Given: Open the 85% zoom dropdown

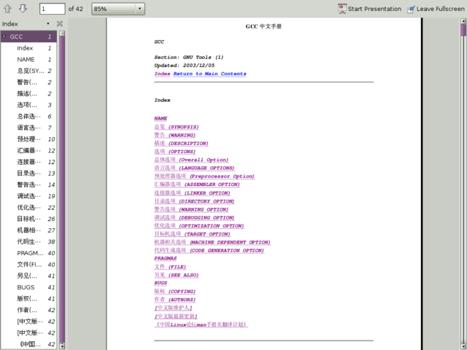Looking at the screenshot, I should click(118, 9).
